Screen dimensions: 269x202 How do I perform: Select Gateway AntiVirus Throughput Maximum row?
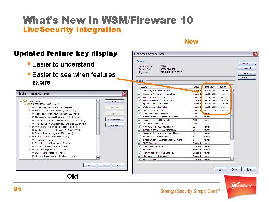(x=184, y=133)
